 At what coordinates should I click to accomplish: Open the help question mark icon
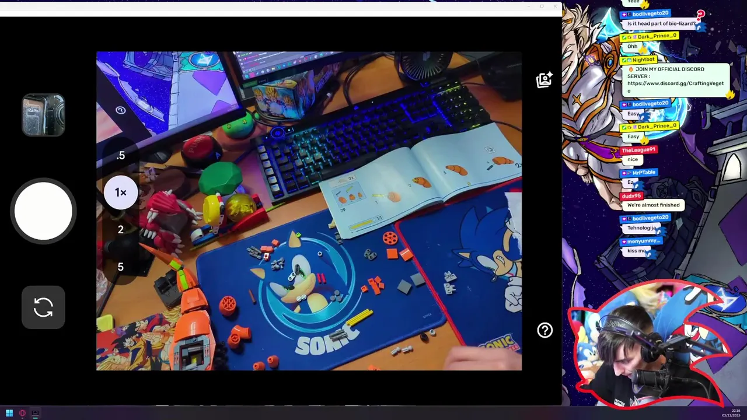coord(544,331)
